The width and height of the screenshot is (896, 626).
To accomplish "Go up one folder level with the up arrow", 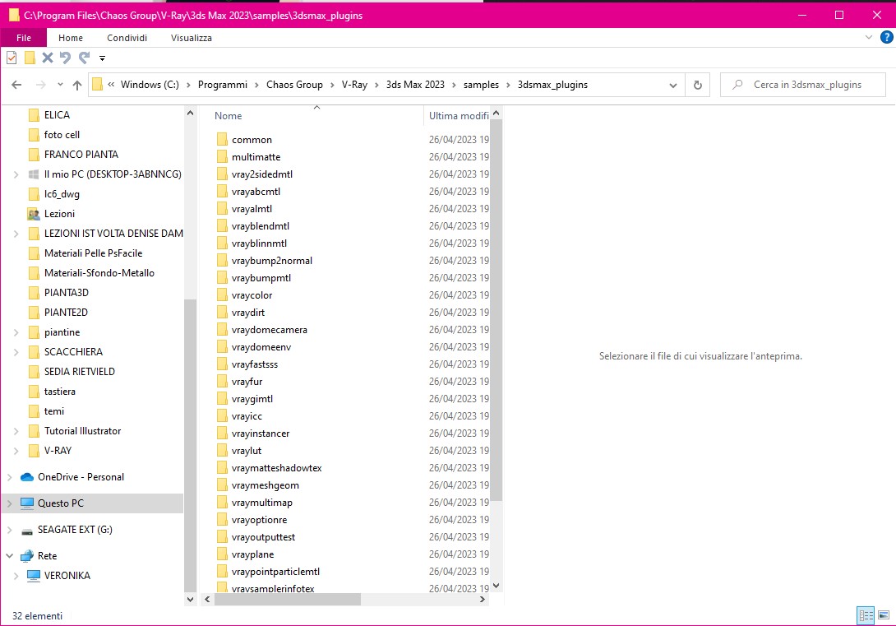I will pyautogui.click(x=77, y=85).
